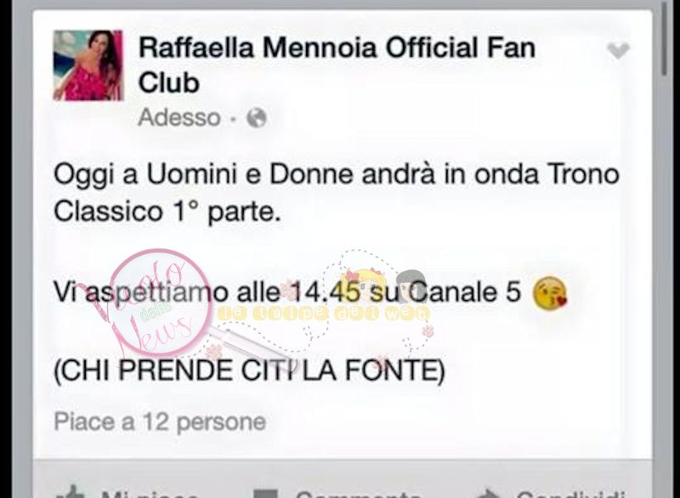Click the thumbs-up Mi piace icon

pos(72,492)
